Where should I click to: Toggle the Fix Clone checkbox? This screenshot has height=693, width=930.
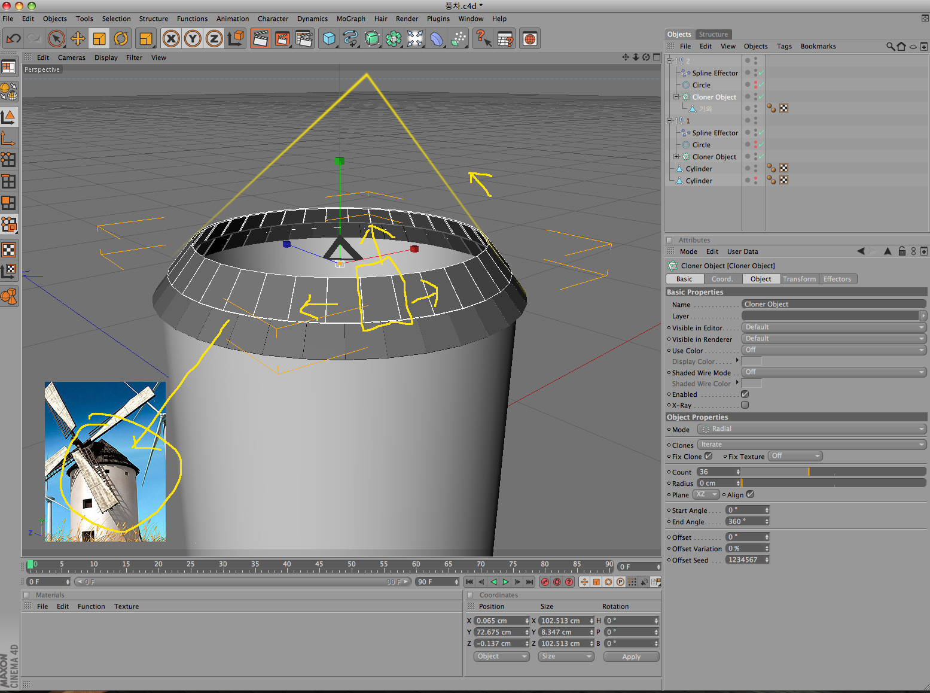pyautogui.click(x=708, y=456)
